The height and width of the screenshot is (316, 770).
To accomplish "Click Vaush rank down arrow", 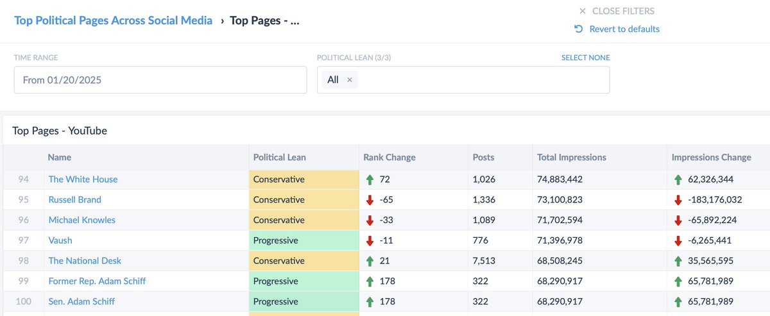I will [x=370, y=240].
